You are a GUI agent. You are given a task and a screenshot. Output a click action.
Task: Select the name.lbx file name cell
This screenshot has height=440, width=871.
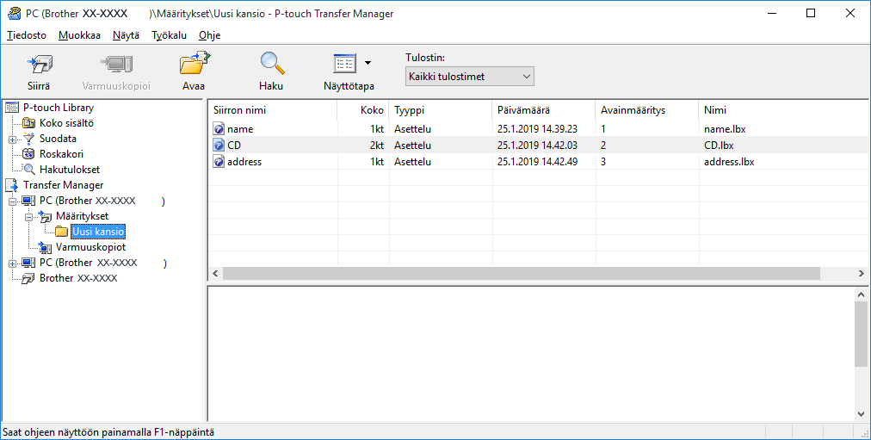(x=725, y=129)
